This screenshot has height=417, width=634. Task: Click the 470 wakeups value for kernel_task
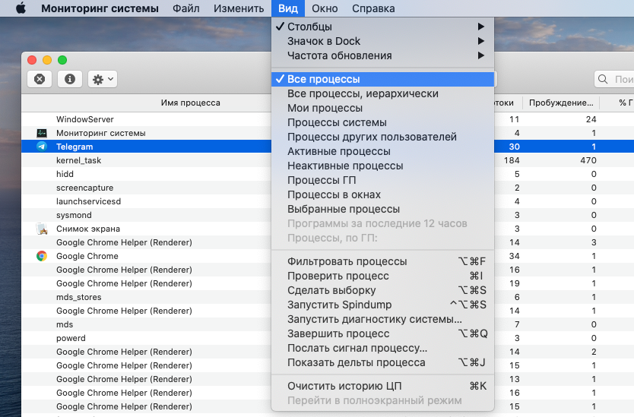[588, 160]
